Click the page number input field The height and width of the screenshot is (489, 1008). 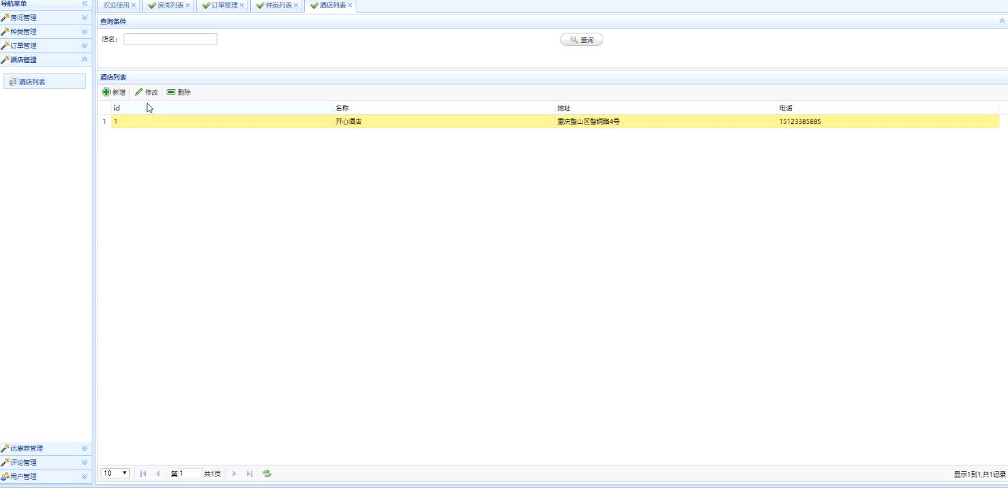(x=191, y=473)
